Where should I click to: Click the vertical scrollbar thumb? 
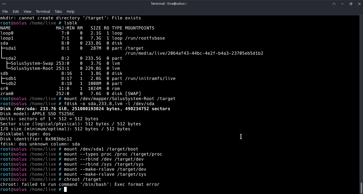361,188
